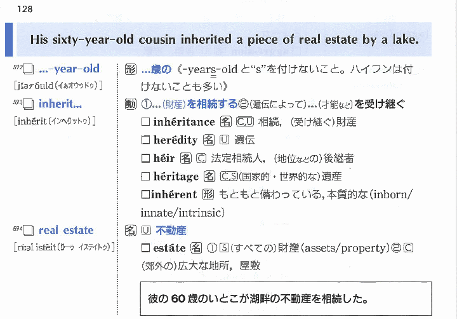Check the box for entry 593 inherit
Image resolution: width=457 pixels, height=319 pixels.
pyautogui.click(x=28, y=104)
